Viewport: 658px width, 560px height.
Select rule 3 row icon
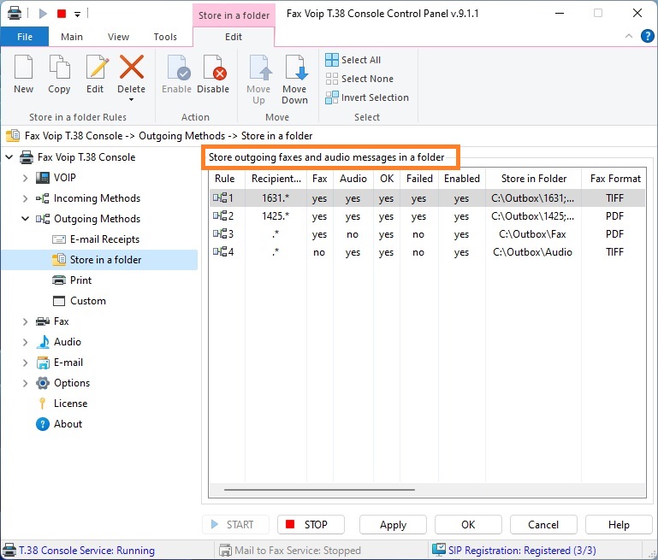(x=220, y=234)
